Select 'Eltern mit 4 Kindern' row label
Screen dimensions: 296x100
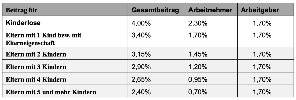click(x=36, y=79)
